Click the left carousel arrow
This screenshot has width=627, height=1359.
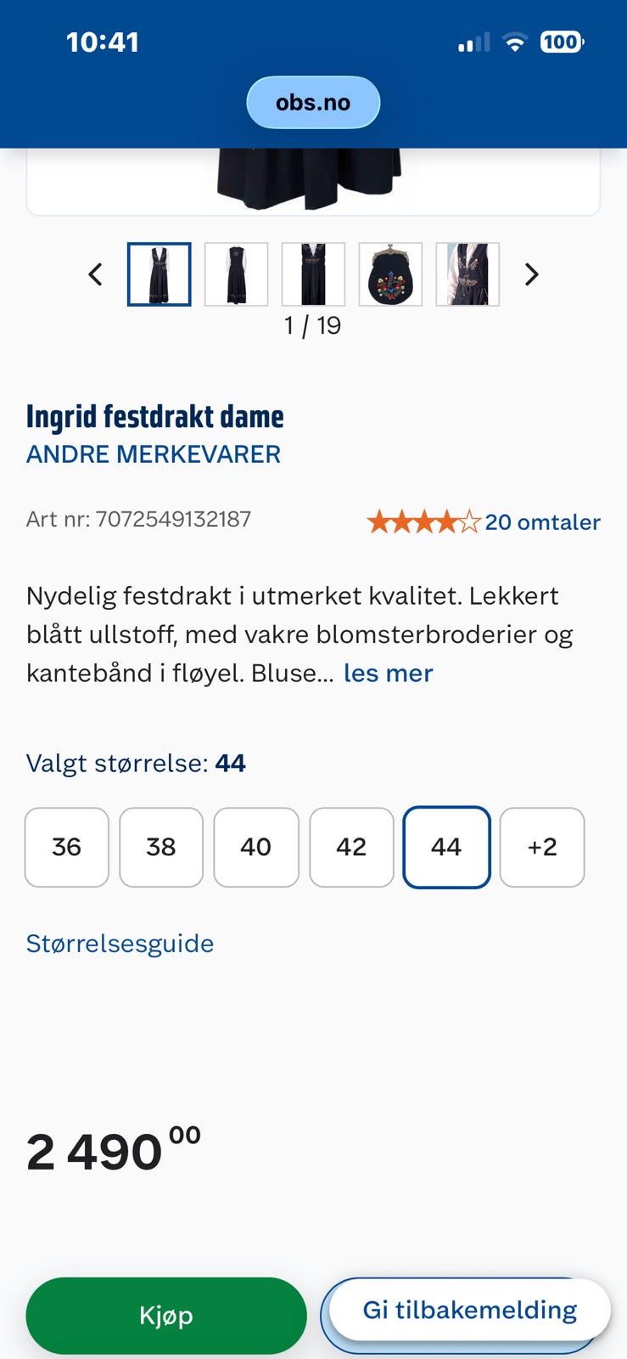pyautogui.click(x=95, y=274)
